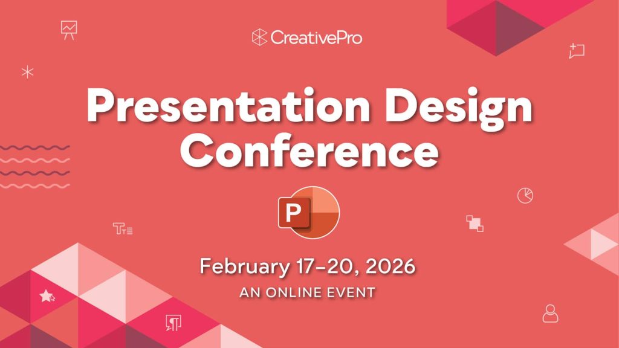
Task: Click the CreativePro cube logo icon
Action: tap(259, 37)
